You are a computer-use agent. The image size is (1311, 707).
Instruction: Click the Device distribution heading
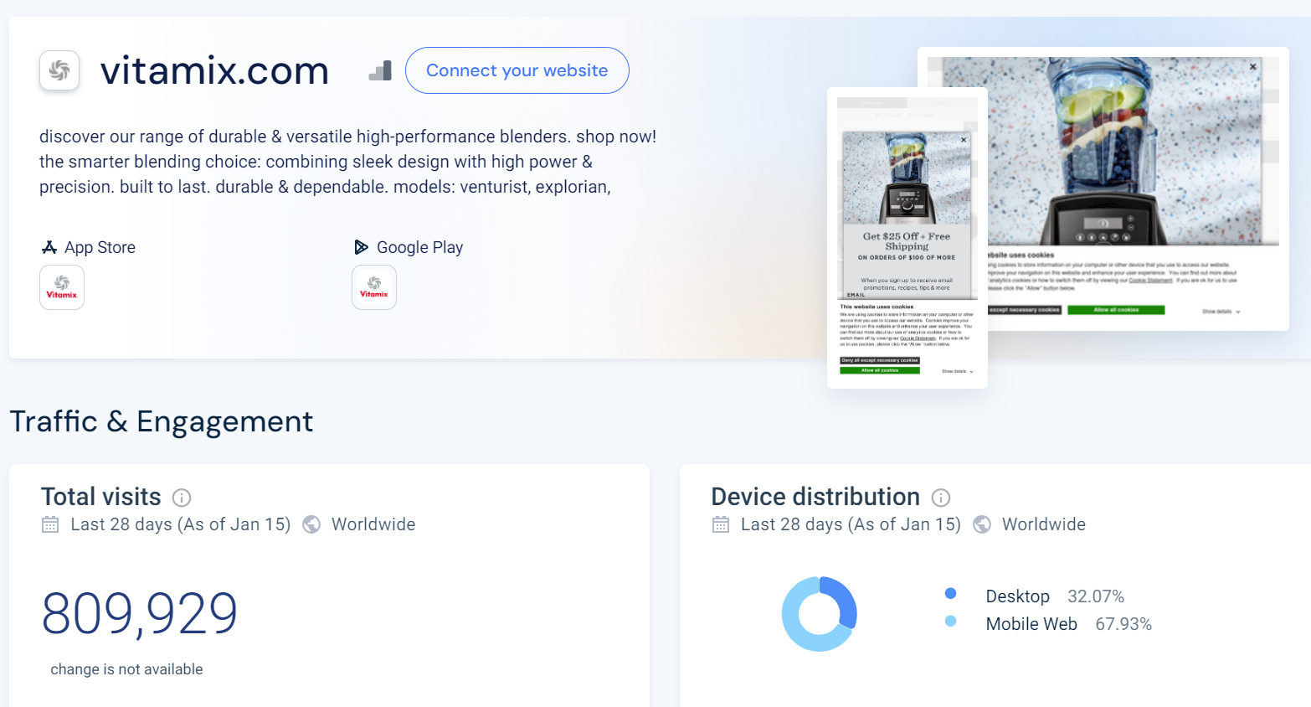click(815, 497)
